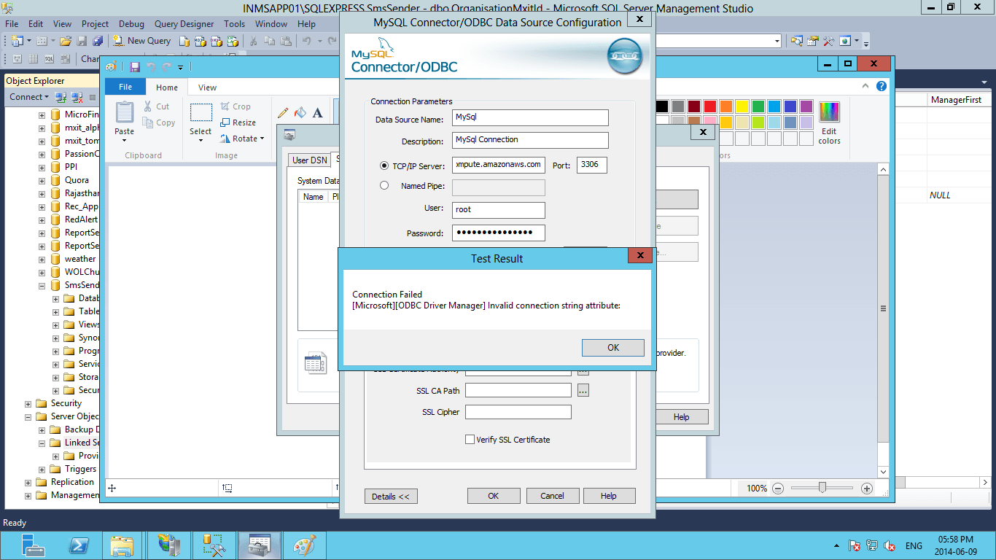Click the Zoom in plus button in Paint

pyautogui.click(x=867, y=489)
